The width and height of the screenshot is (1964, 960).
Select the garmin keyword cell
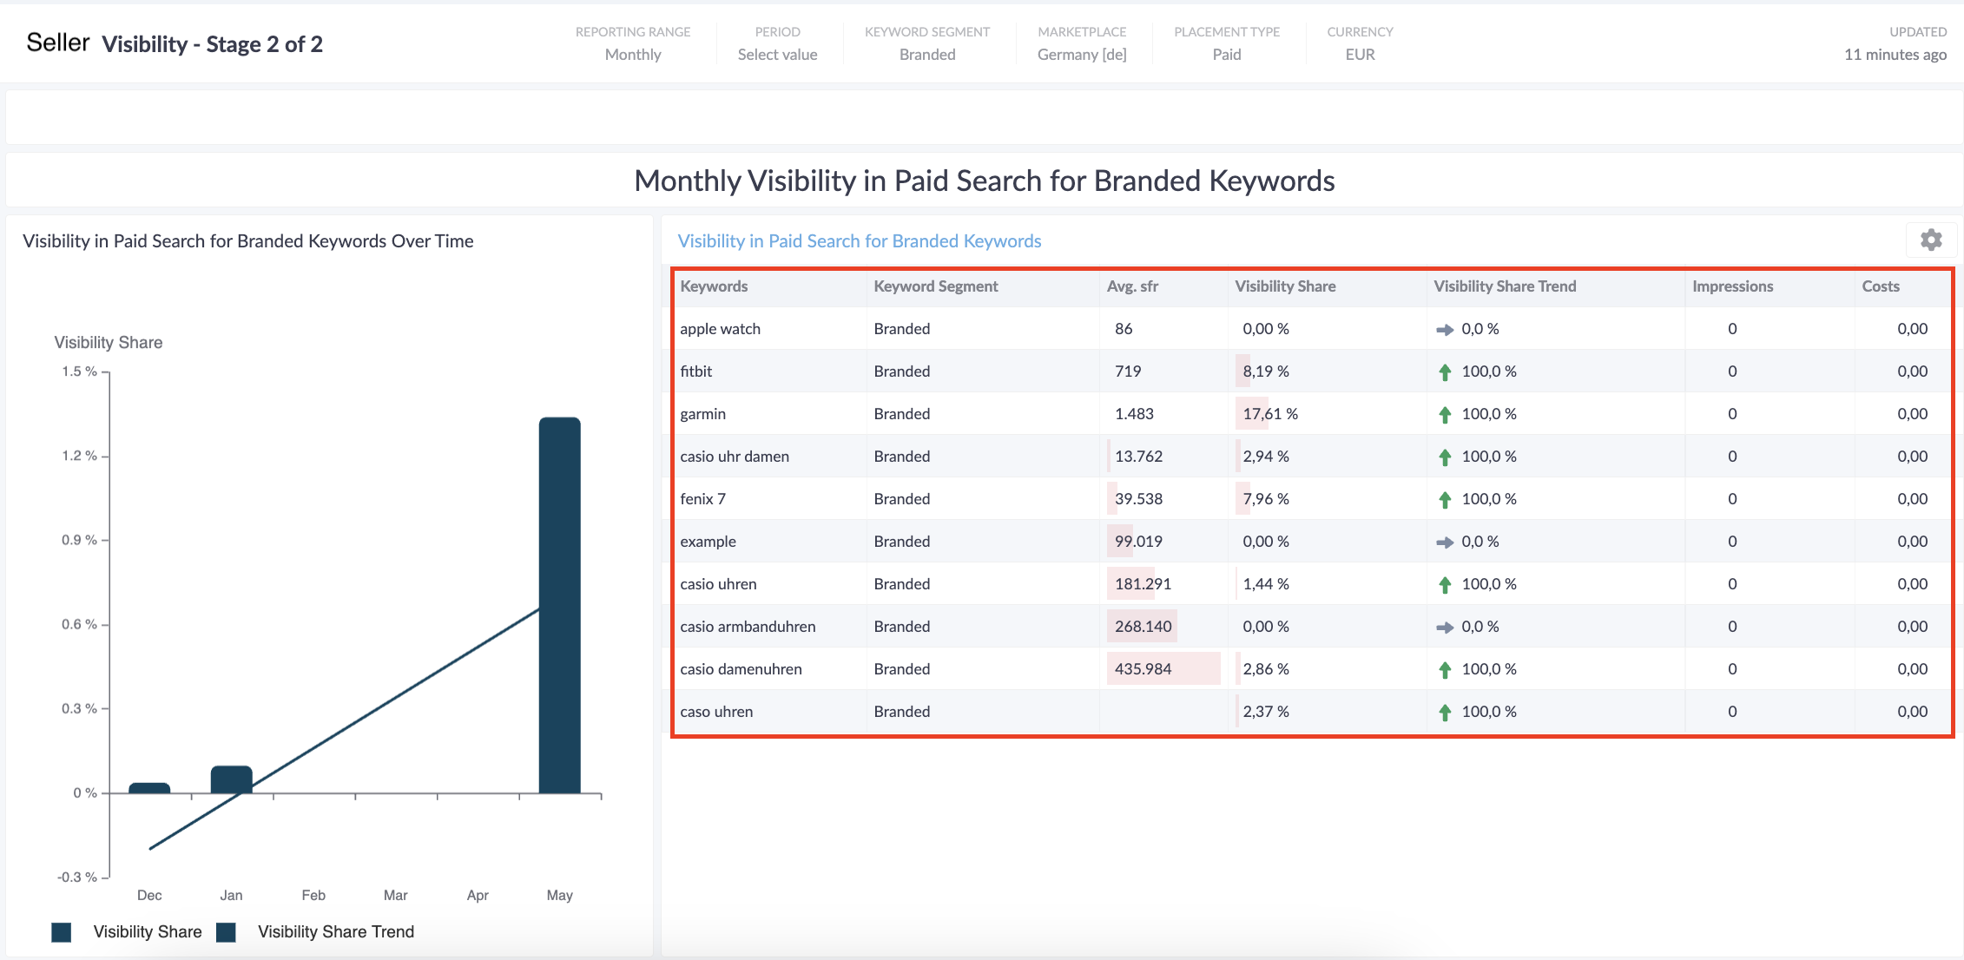[702, 414]
